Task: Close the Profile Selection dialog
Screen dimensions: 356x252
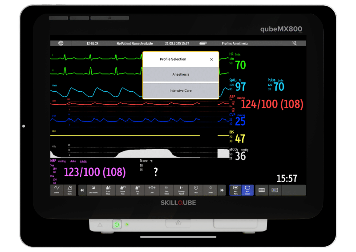Action: click(211, 59)
